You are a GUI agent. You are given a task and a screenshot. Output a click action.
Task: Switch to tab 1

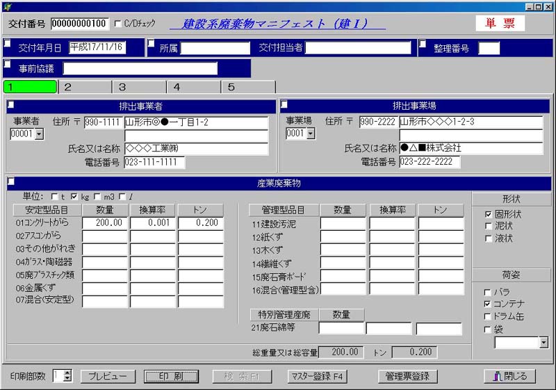[x=30, y=87]
